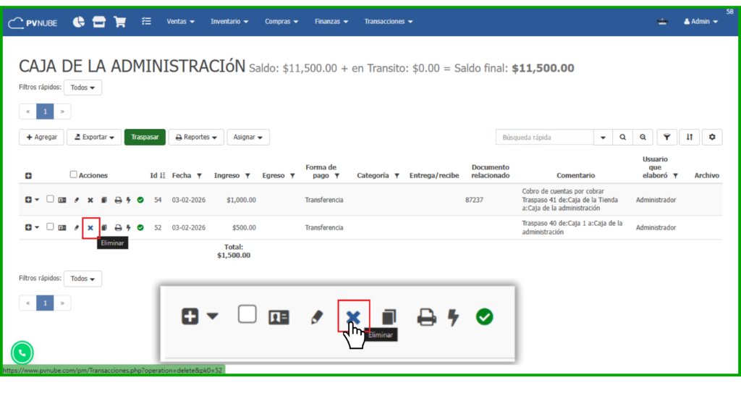Click the pie chart dashboard icon
This screenshot has height=417, width=741.
79,22
